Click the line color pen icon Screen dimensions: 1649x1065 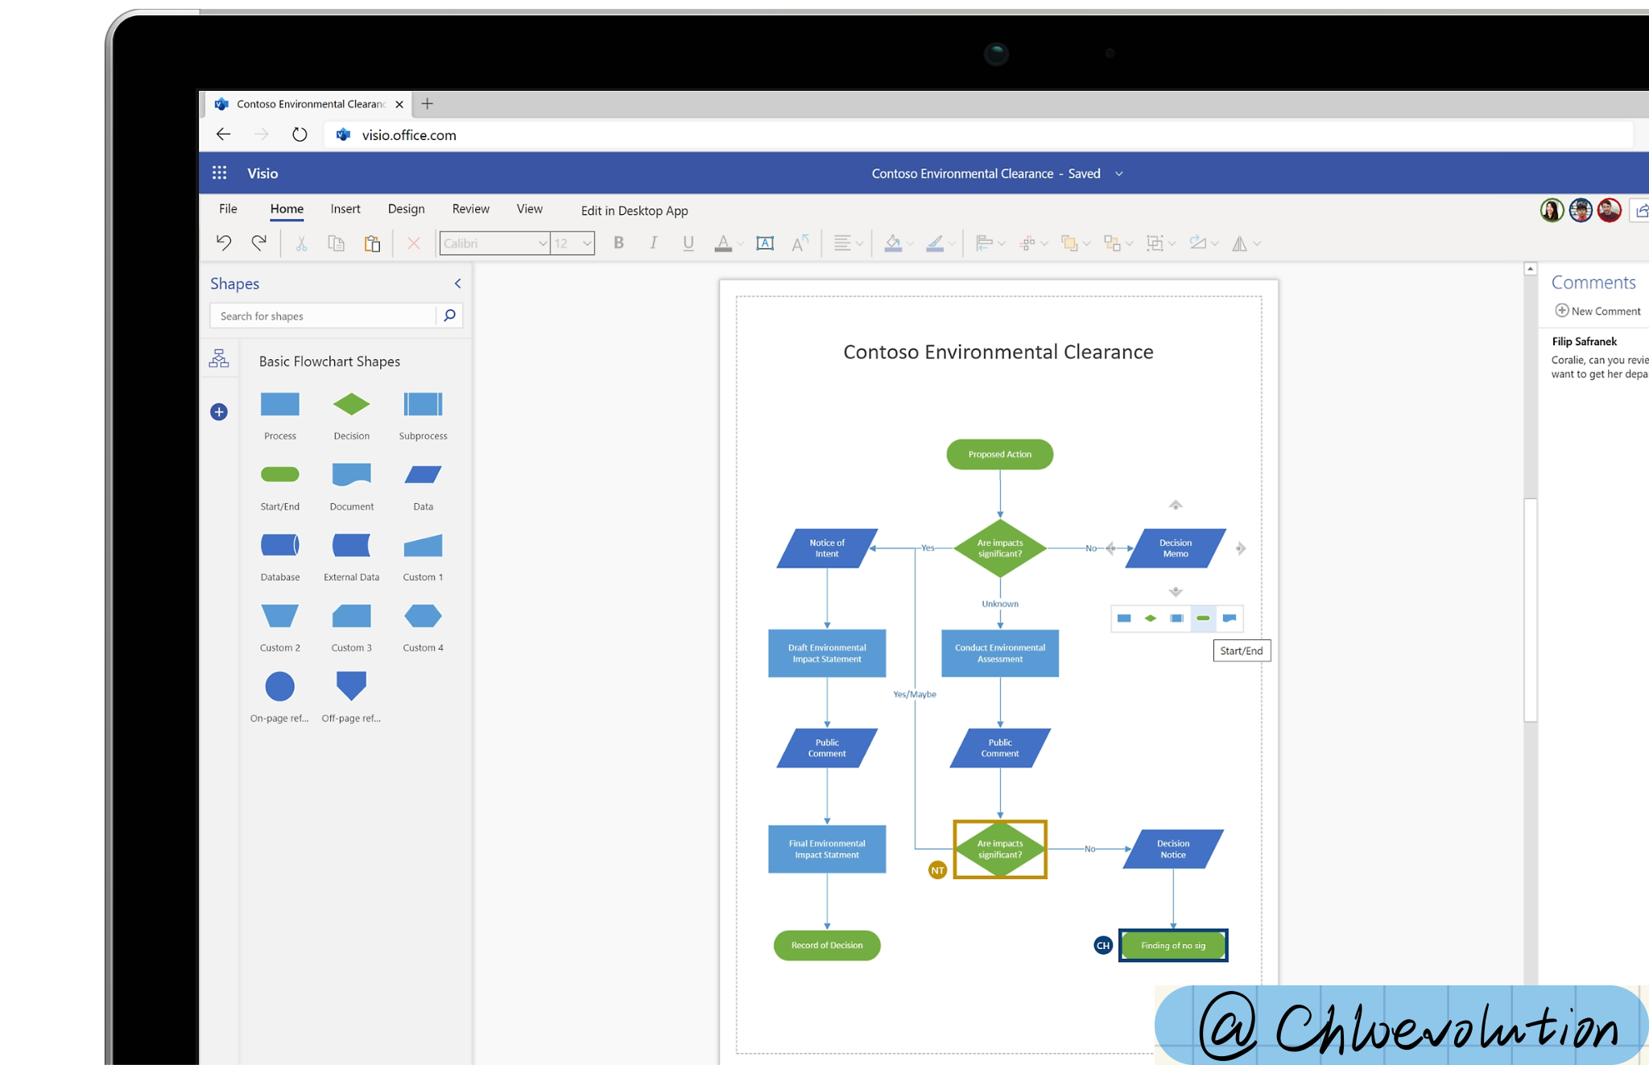[x=935, y=243]
